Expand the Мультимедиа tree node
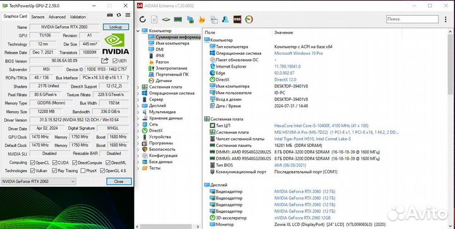This screenshot has height=229, width=455. [138, 112]
